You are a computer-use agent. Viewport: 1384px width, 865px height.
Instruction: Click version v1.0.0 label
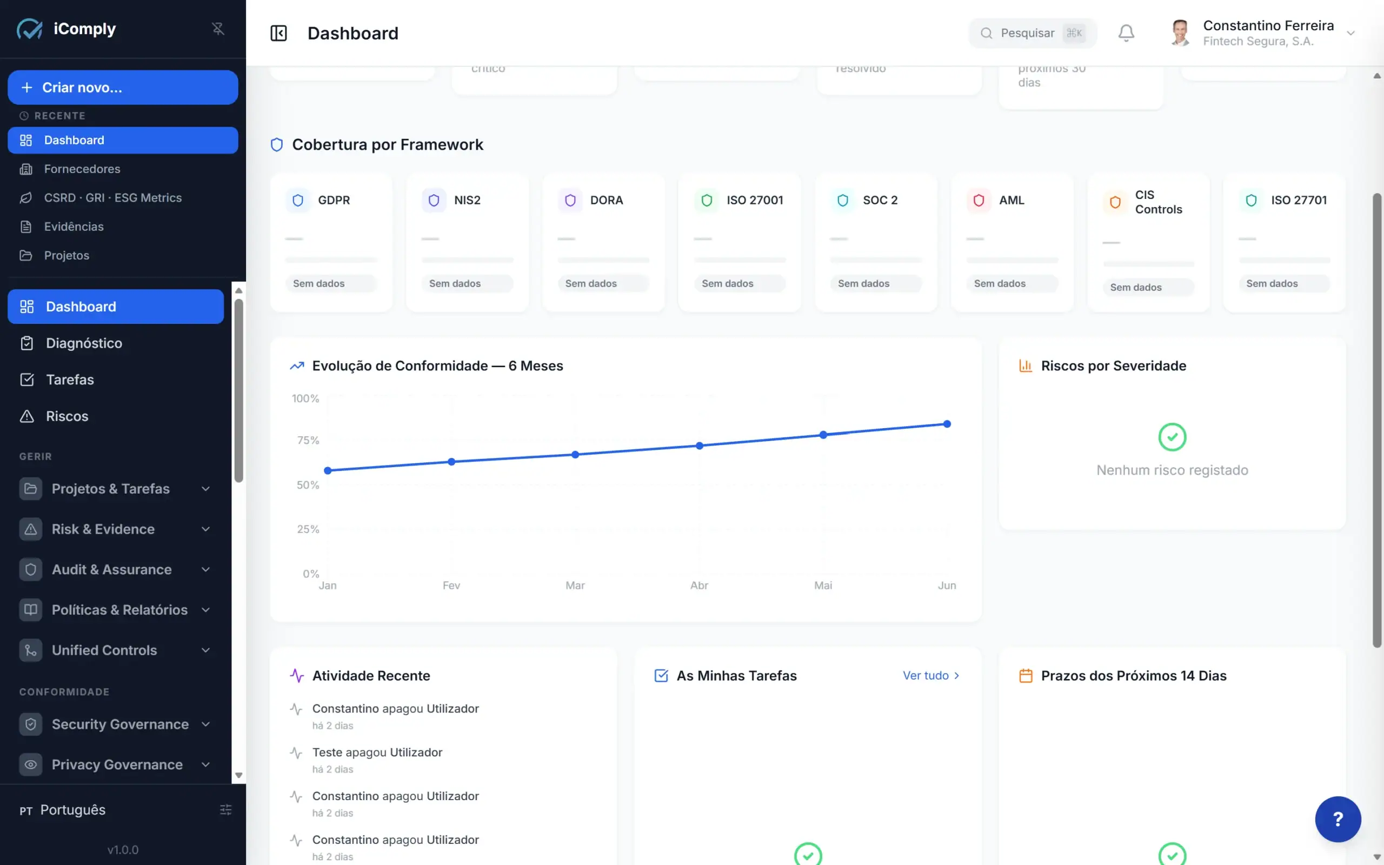click(123, 849)
